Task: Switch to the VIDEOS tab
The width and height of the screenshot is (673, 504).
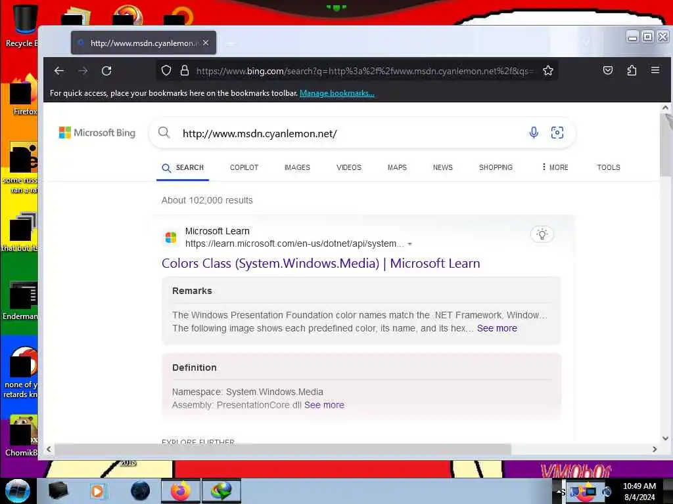Action: [349, 167]
